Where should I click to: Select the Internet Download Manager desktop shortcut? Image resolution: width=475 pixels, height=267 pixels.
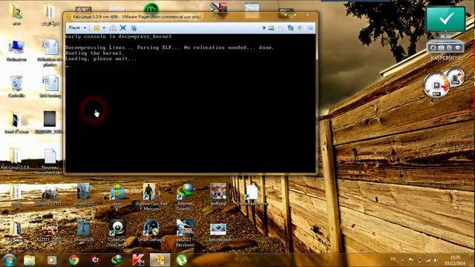tap(185, 197)
